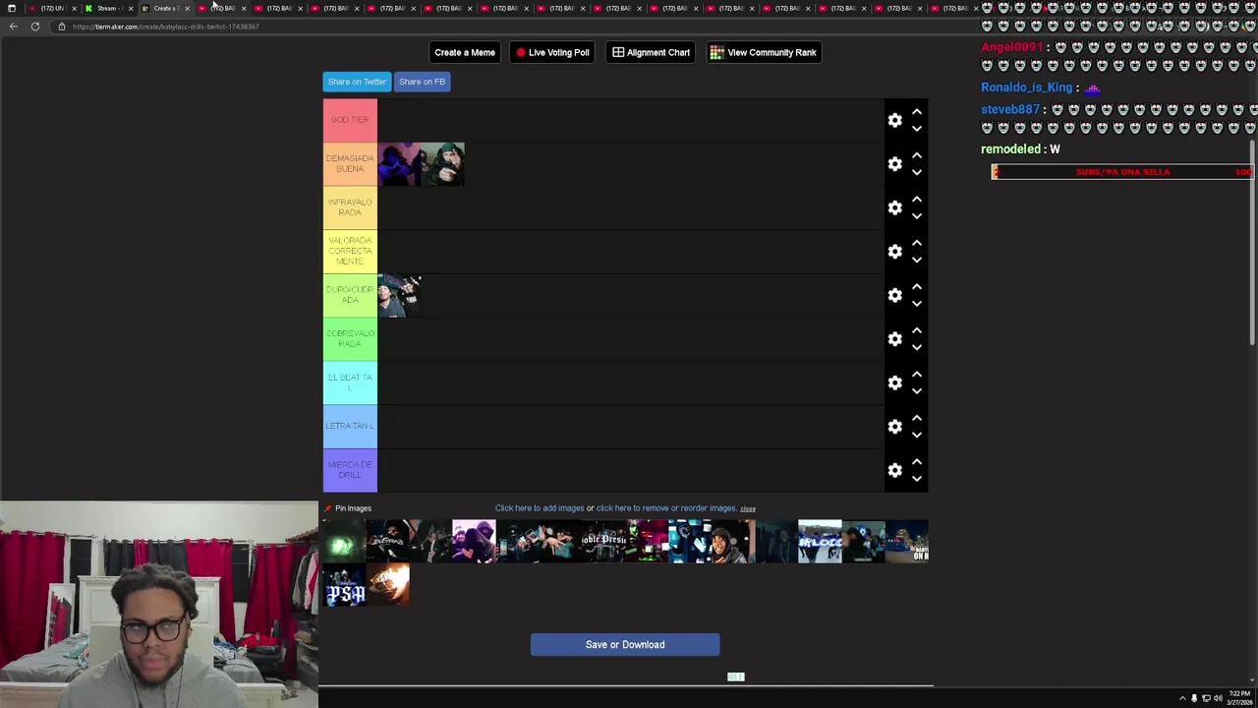
Task: Share tier list on FB
Action: (422, 82)
